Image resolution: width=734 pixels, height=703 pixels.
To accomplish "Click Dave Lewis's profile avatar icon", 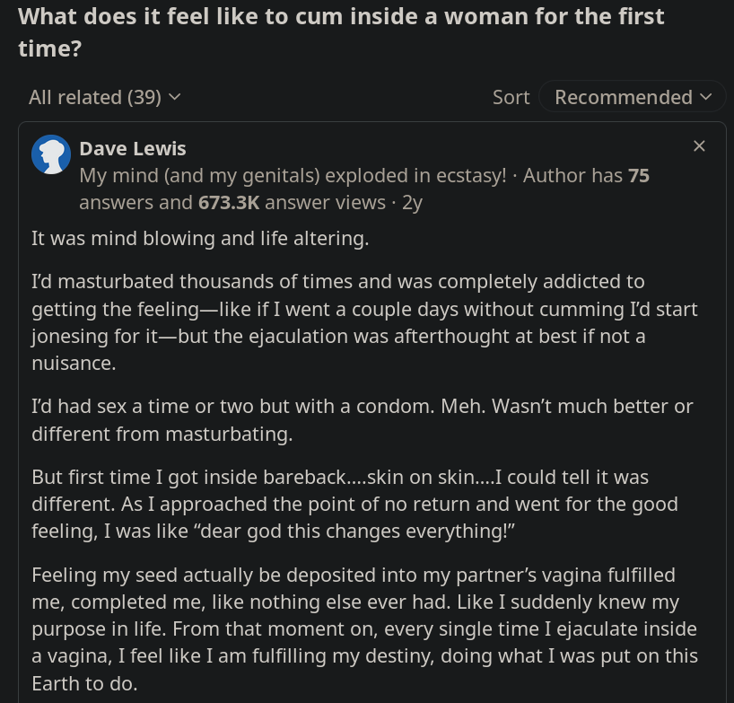I will (x=51, y=155).
